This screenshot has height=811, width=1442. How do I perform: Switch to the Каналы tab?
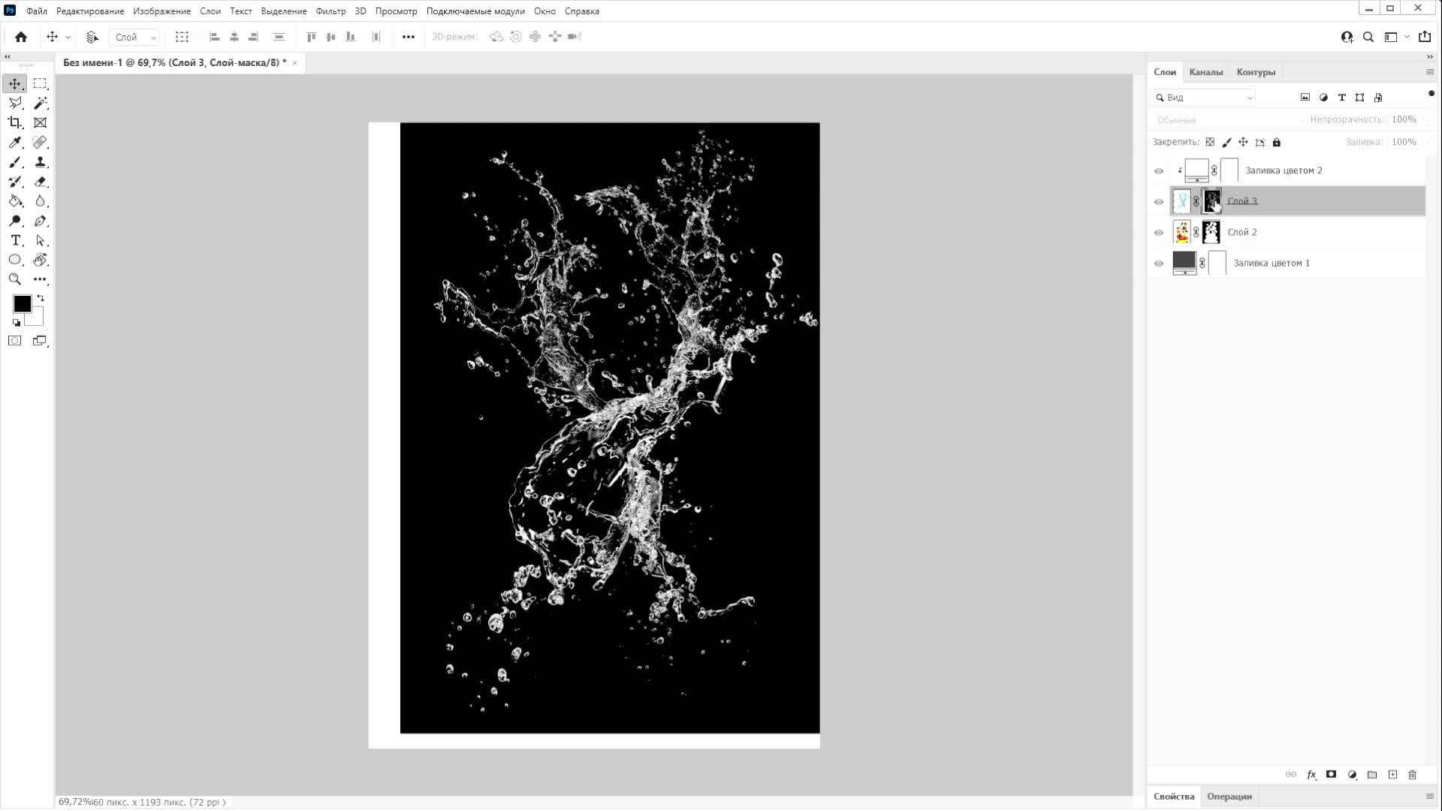(1205, 72)
